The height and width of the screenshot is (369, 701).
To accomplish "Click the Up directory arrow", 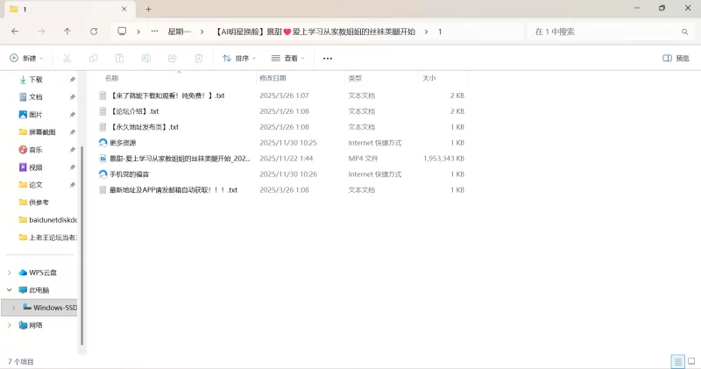I will pyautogui.click(x=67, y=32).
